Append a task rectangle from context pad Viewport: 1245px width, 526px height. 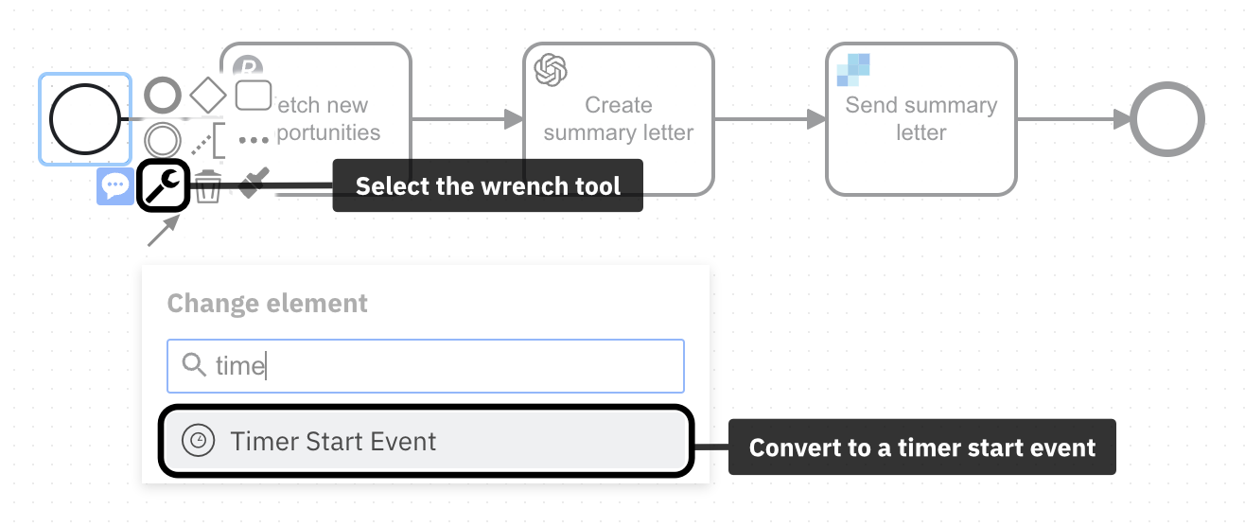pyautogui.click(x=253, y=95)
